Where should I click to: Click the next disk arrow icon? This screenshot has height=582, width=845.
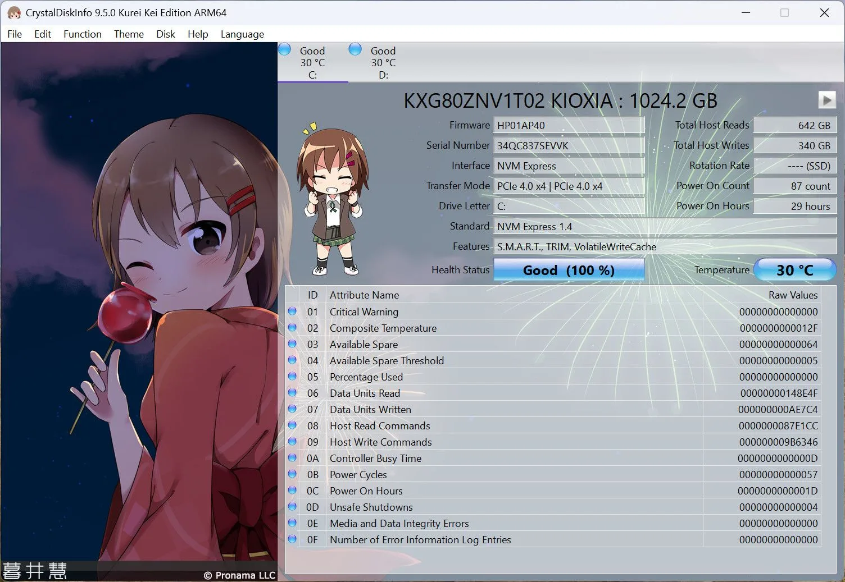[826, 100]
